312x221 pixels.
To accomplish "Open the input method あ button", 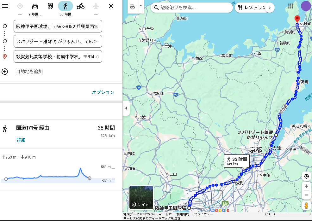I will [x=132, y=7].
